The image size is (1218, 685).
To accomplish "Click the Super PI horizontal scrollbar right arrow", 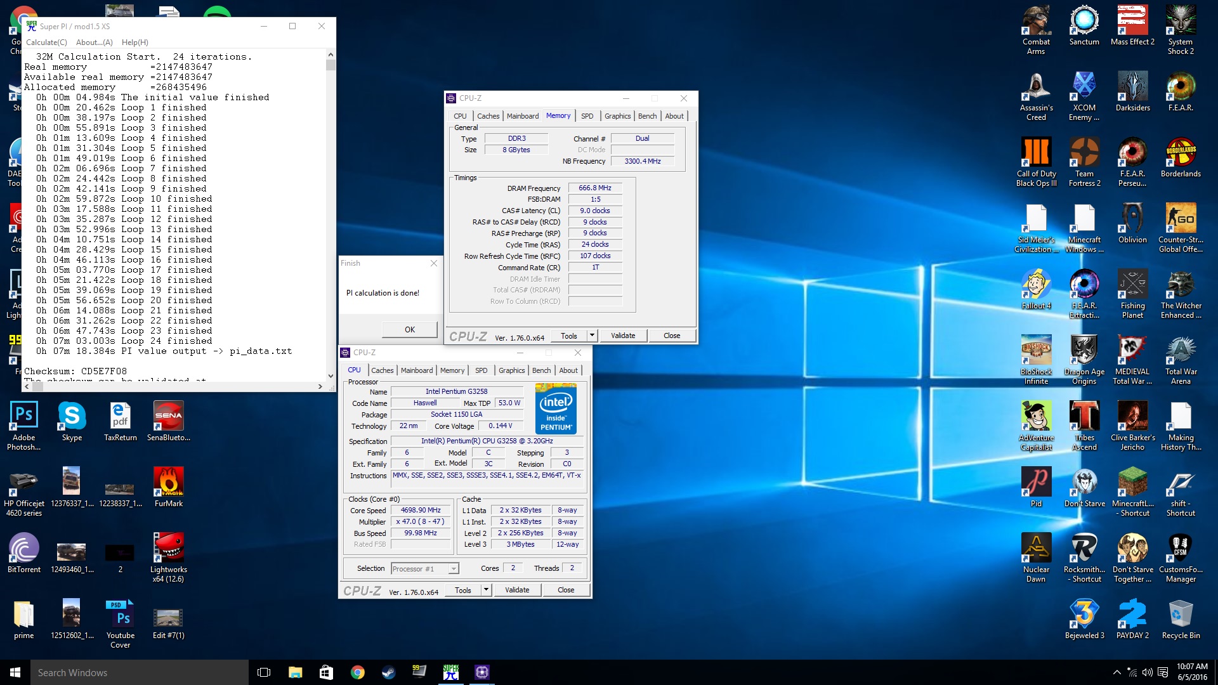I will [320, 386].
